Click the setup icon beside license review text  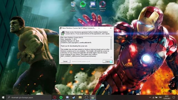click(x=63, y=33)
